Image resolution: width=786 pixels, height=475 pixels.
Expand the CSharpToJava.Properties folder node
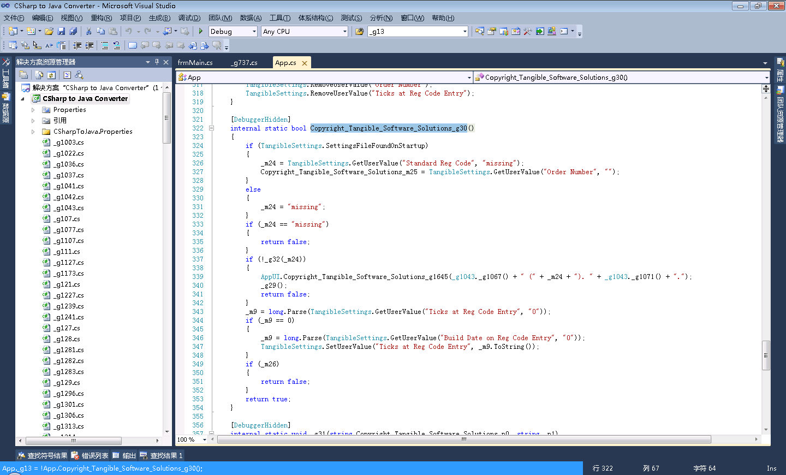tap(33, 132)
